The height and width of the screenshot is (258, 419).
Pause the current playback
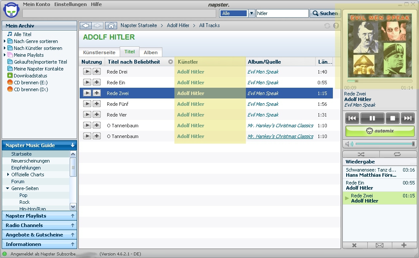pyautogui.click(x=372, y=118)
